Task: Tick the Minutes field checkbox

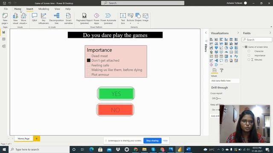Action: pos(249,59)
